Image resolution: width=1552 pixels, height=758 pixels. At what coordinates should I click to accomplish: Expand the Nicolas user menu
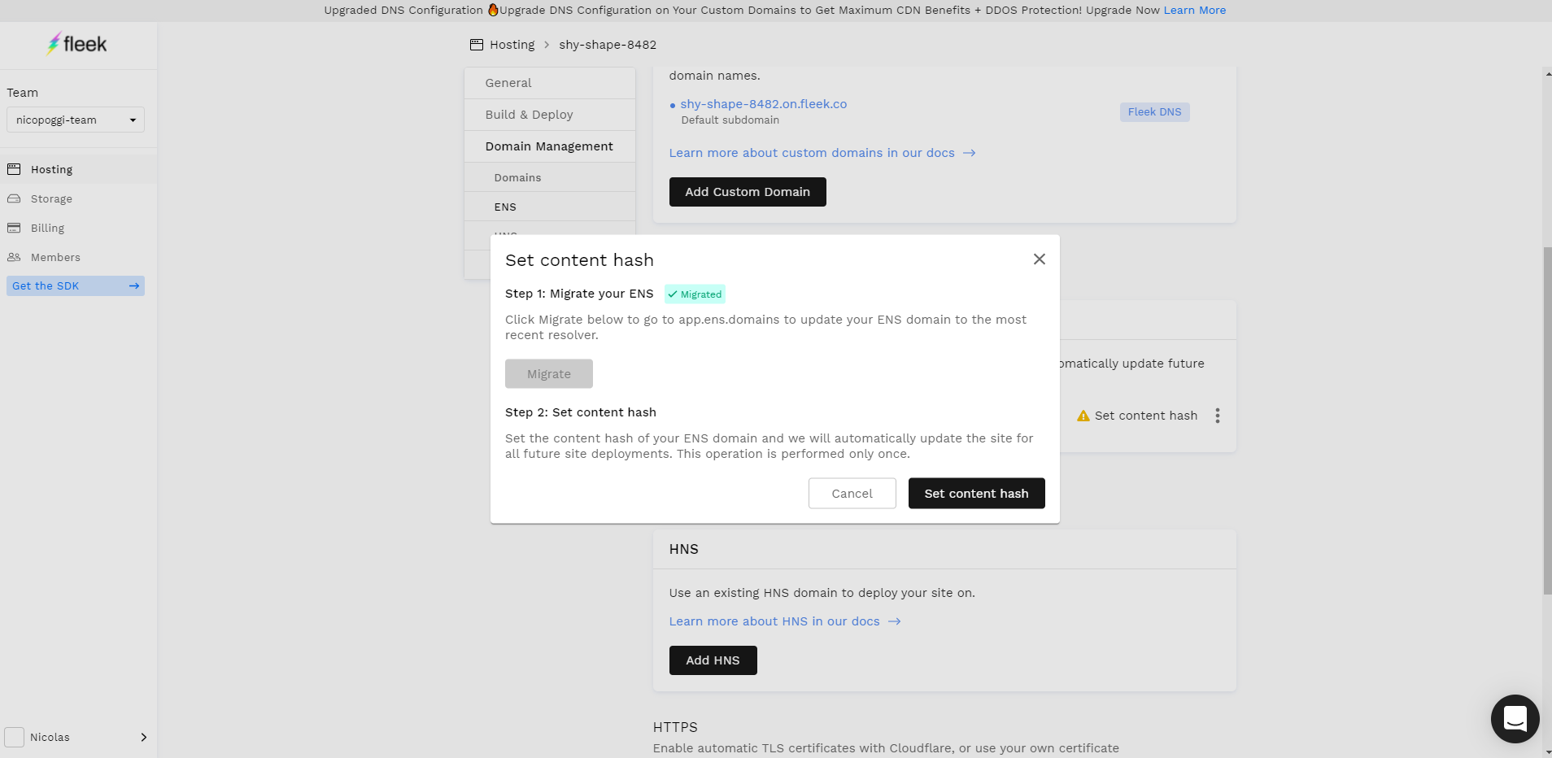143,737
